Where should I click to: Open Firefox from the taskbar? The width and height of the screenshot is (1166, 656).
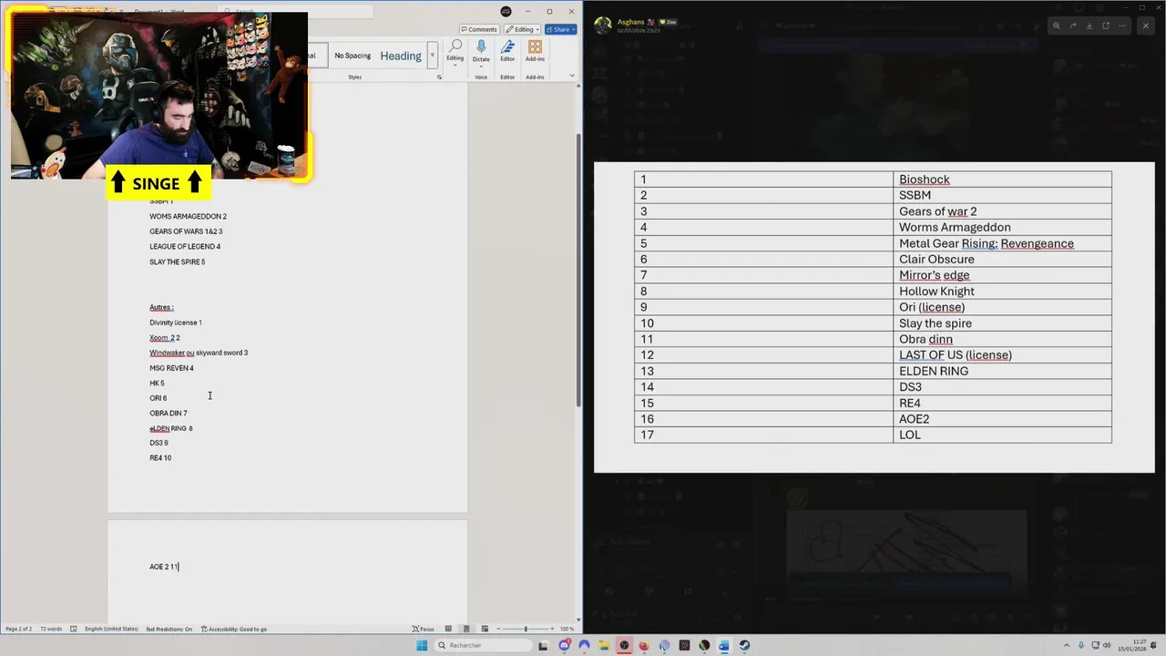644,646
